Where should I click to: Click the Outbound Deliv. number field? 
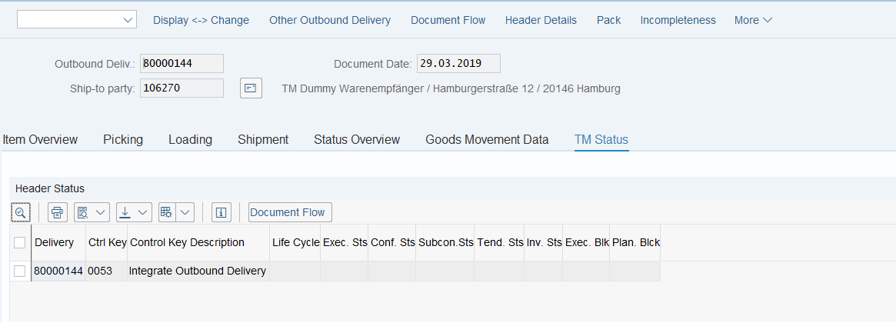tap(182, 64)
